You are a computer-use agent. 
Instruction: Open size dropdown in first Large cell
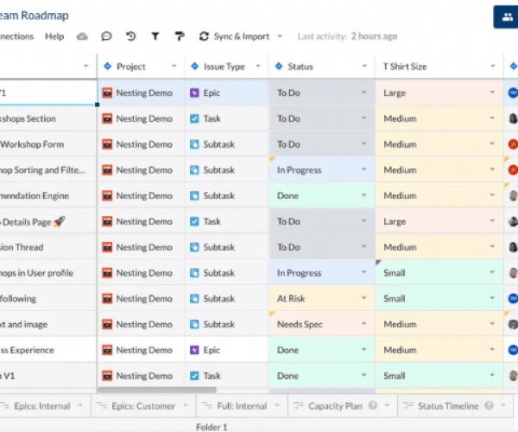(492, 92)
